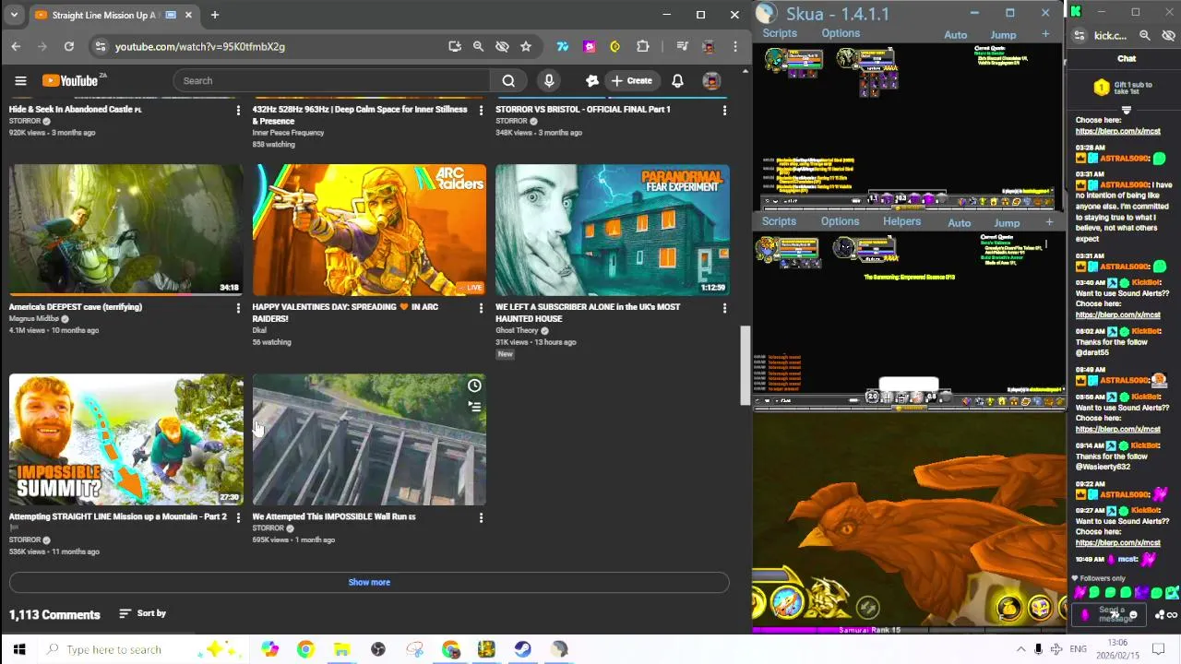Open Chrome media controls icon
The width and height of the screenshot is (1181, 664).
coord(682,46)
